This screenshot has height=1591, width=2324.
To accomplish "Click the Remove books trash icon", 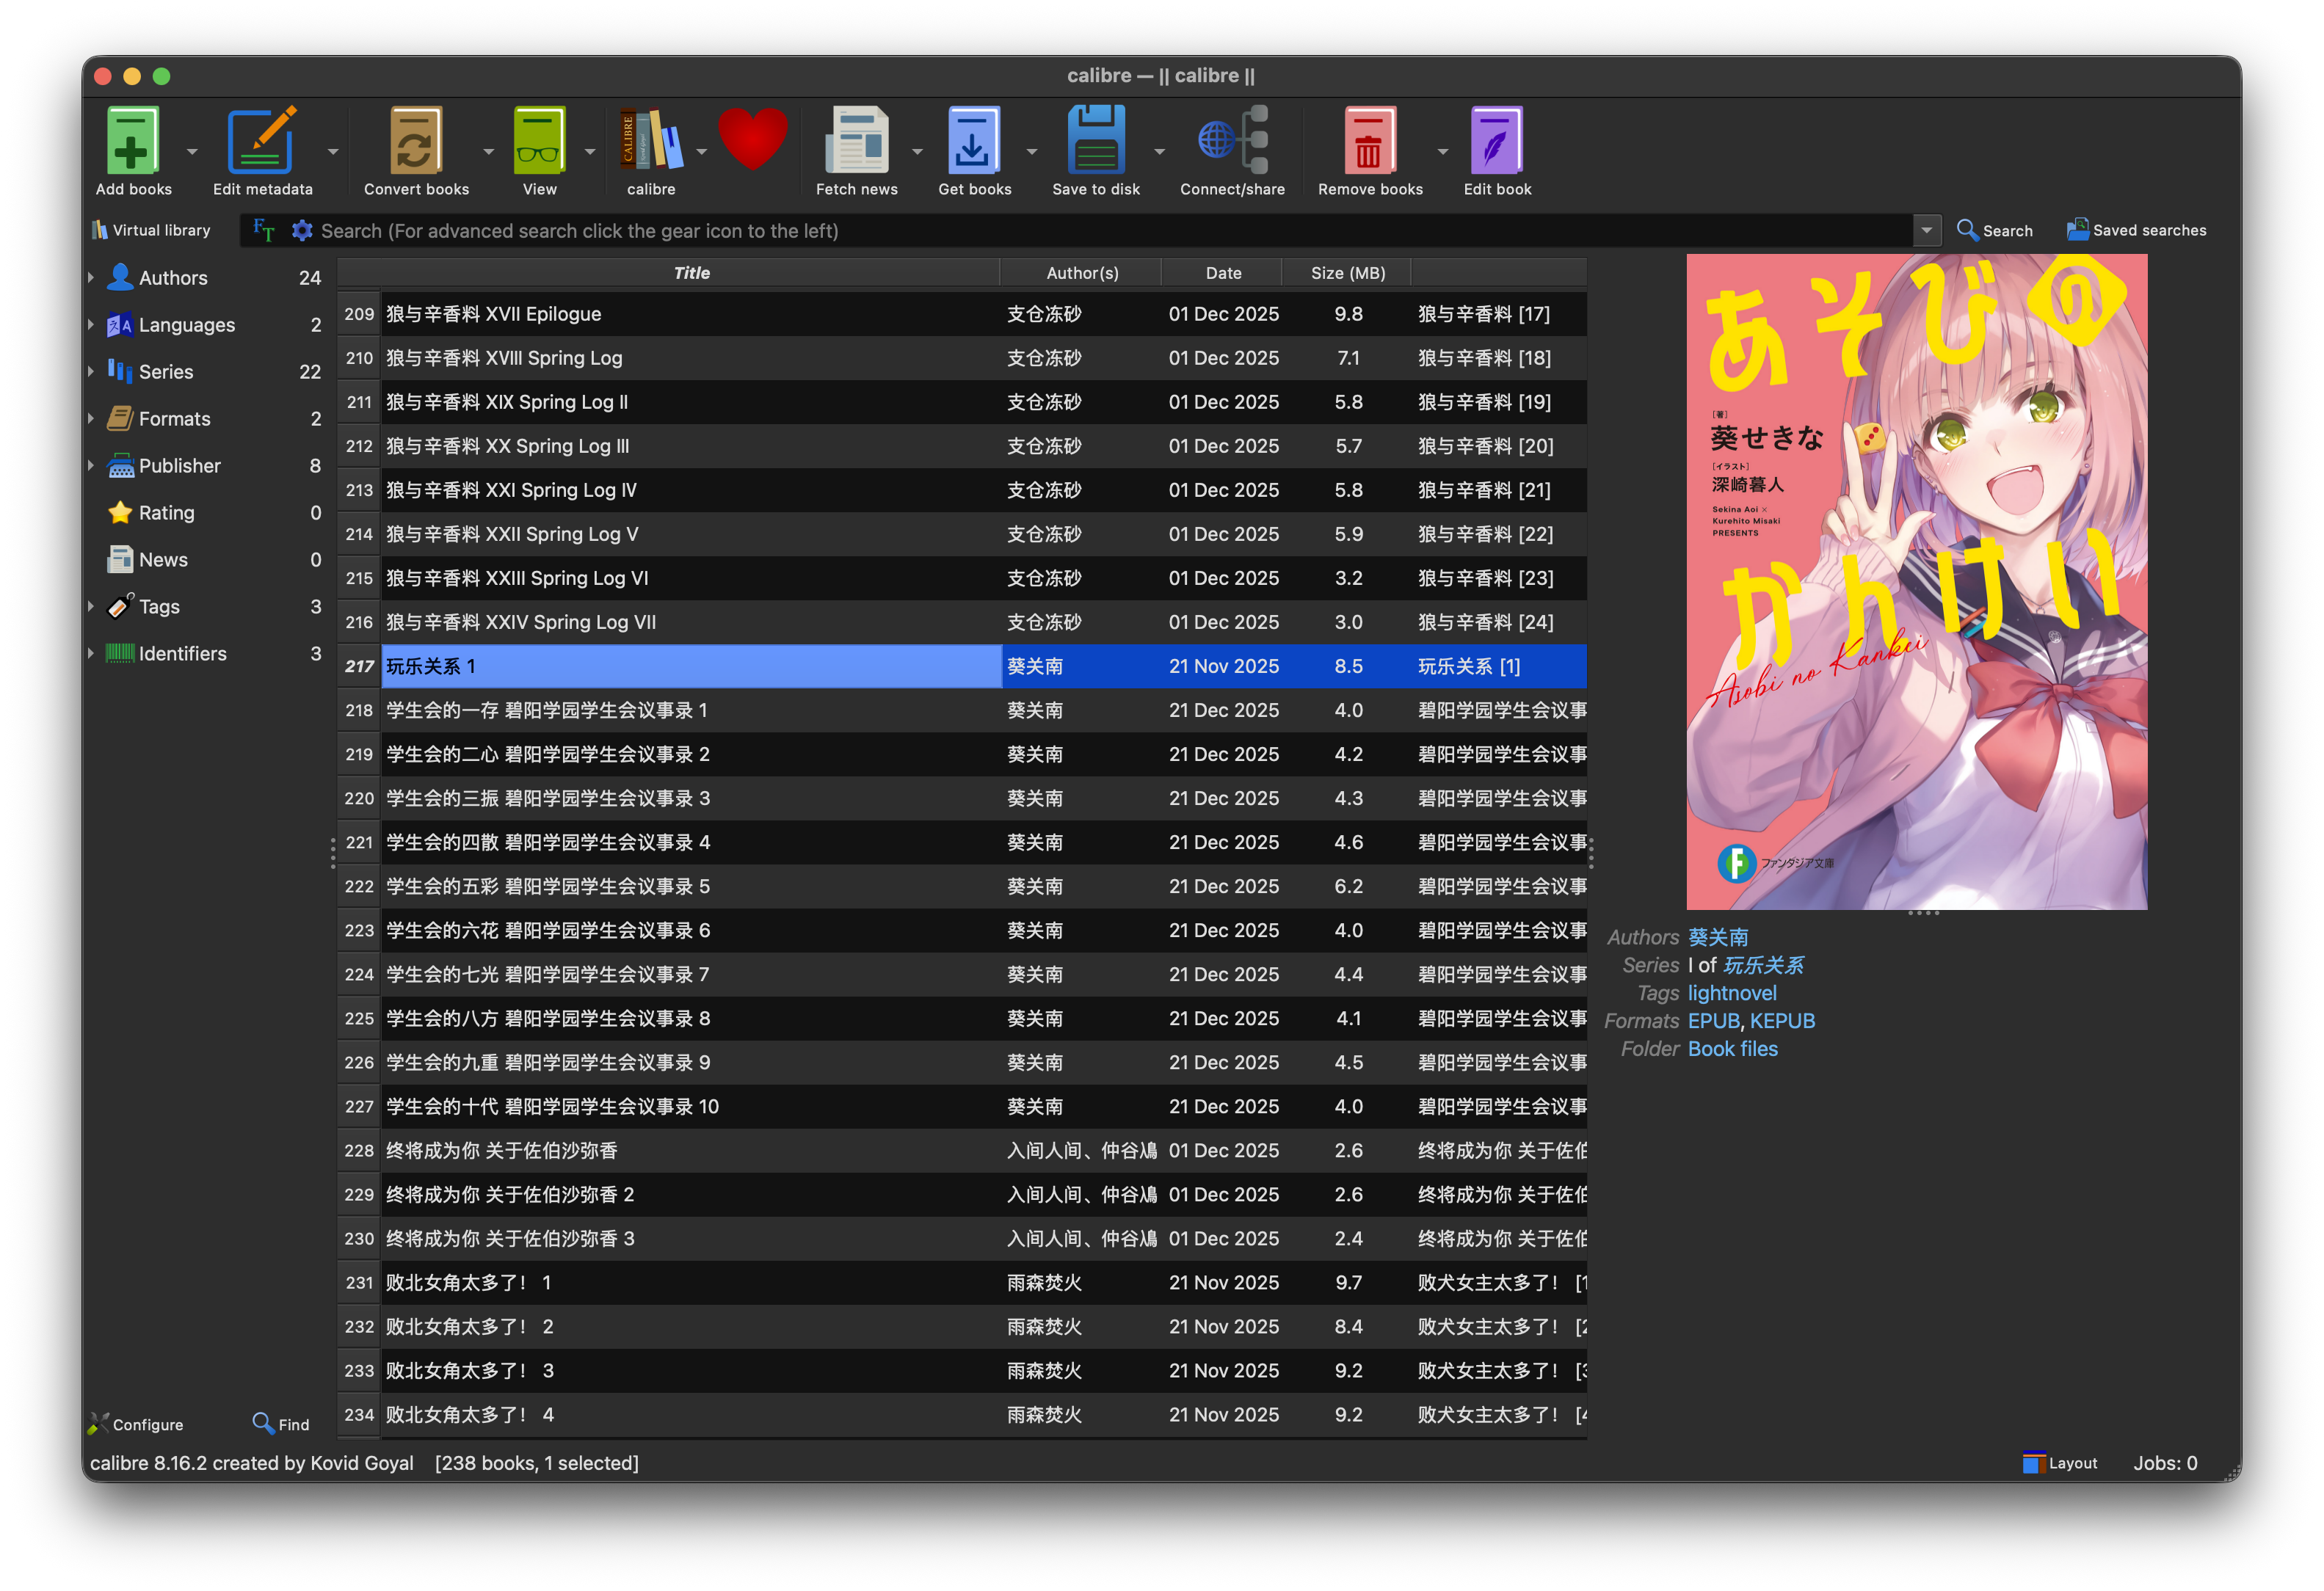I will click(x=1369, y=142).
